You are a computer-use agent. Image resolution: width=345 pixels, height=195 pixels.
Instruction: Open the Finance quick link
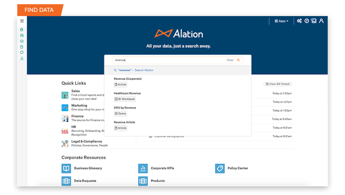tap(77, 116)
